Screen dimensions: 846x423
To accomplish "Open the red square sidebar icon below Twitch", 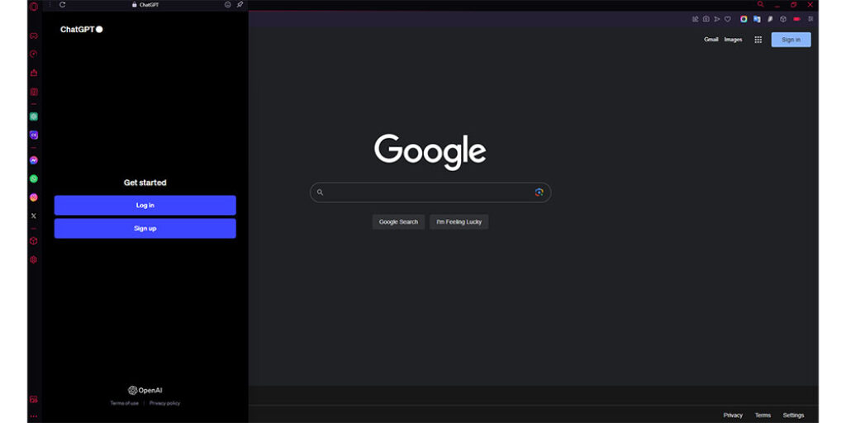I will tap(33, 92).
